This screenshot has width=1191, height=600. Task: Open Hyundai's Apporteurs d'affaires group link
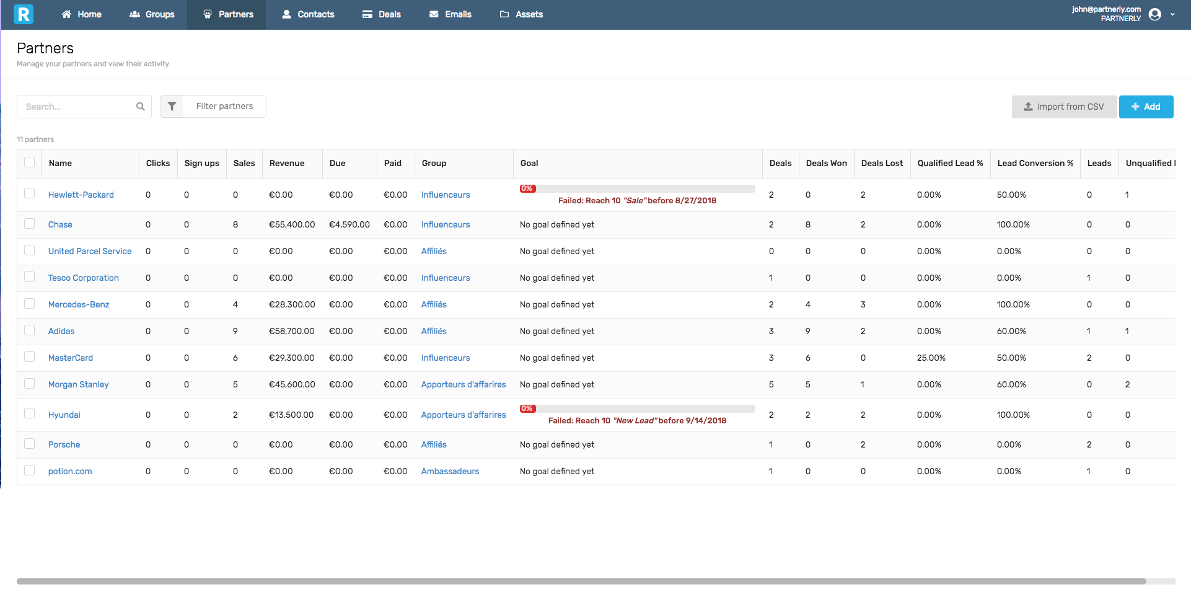[x=464, y=415]
